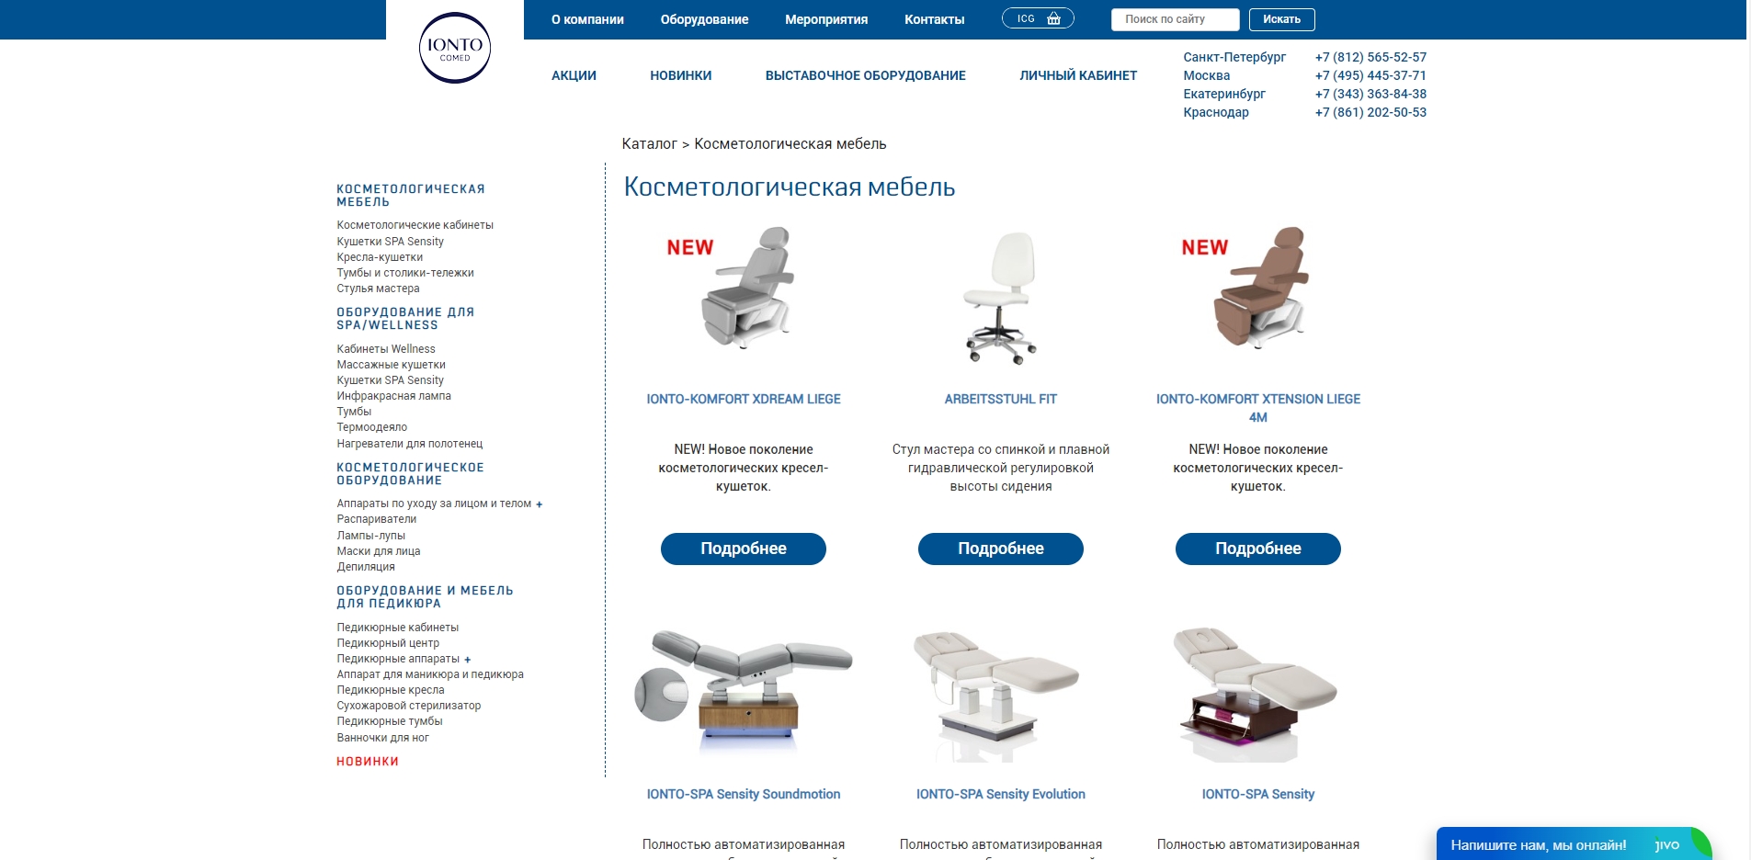Expand the 'Педикюрные аппараты' plus sign
The height and width of the screenshot is (860, 1751).
pyautogui.click(x=467, y=660)
